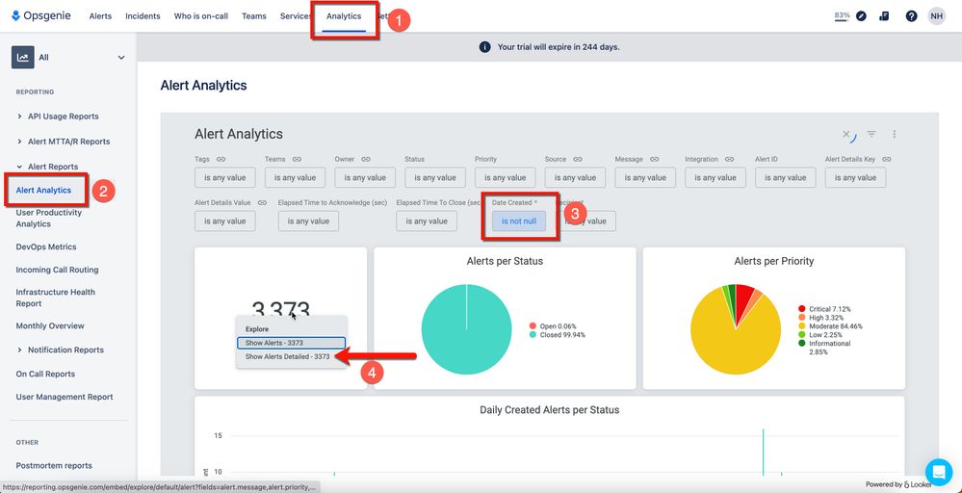Click Critical priority red legend swatch
962x493 pixels.
[801, 309]
